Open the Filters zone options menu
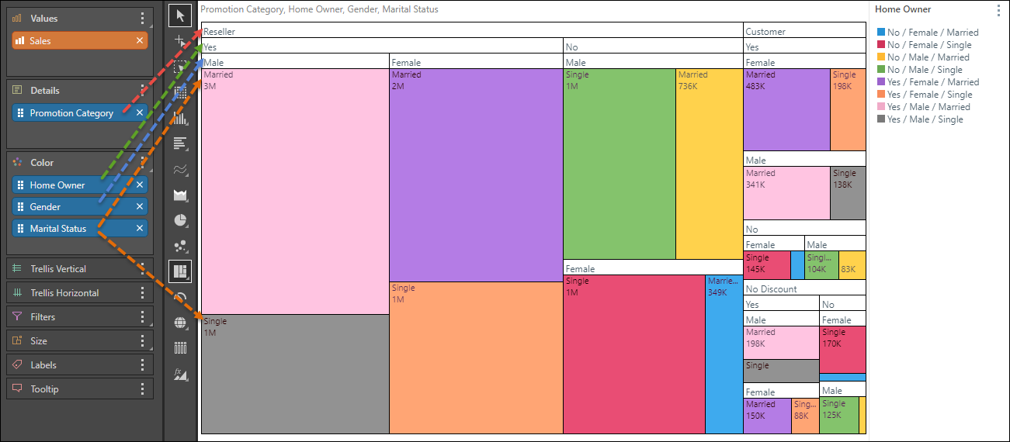The image size is (1010, 442). tap(142, 317)
